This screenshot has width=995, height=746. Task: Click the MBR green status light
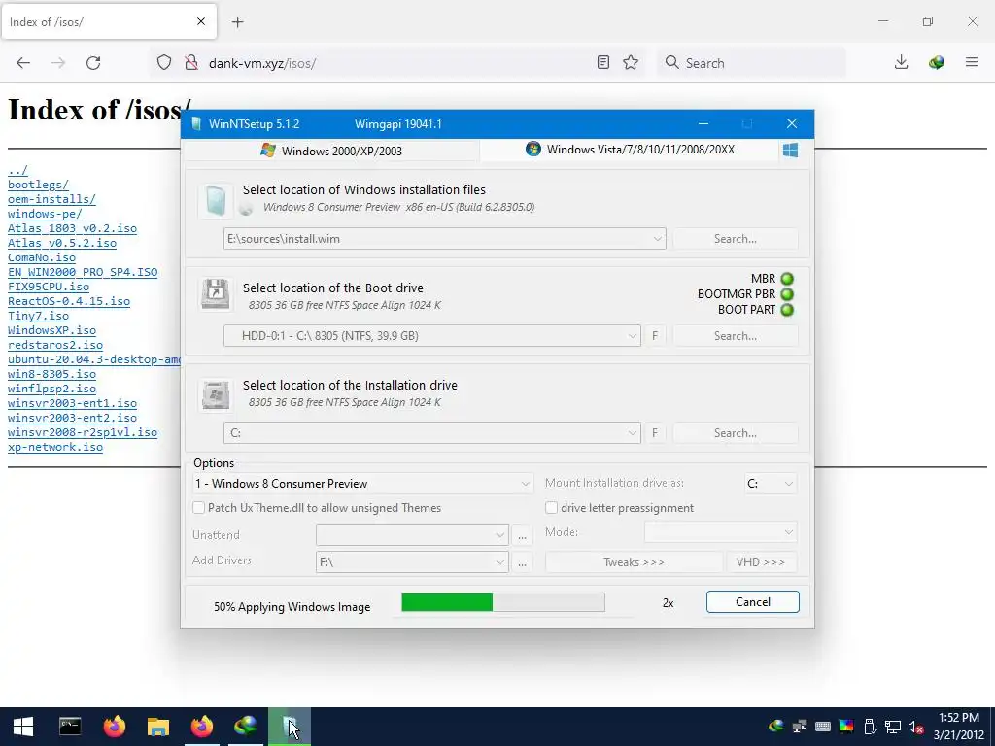(787, 279)
